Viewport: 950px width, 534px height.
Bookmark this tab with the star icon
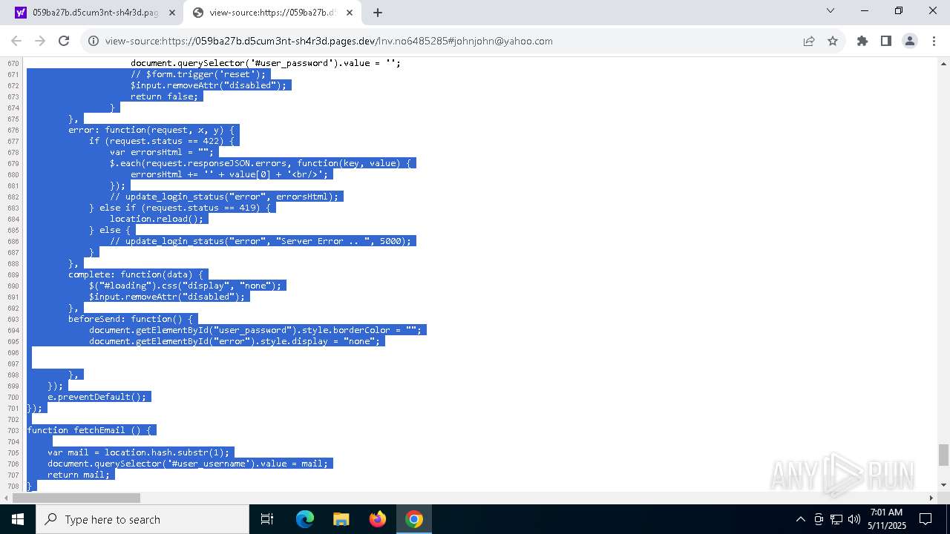pos(833,41)
